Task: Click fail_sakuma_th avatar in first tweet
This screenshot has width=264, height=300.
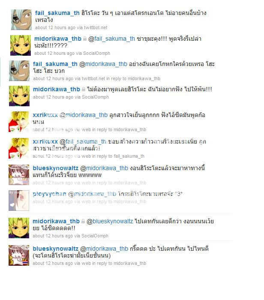Action: (x=21, y=20)
